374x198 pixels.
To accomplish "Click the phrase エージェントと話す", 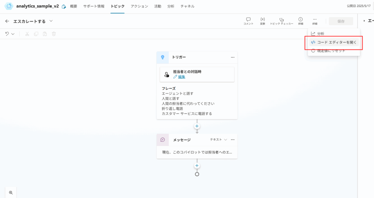I will point(178,94).
